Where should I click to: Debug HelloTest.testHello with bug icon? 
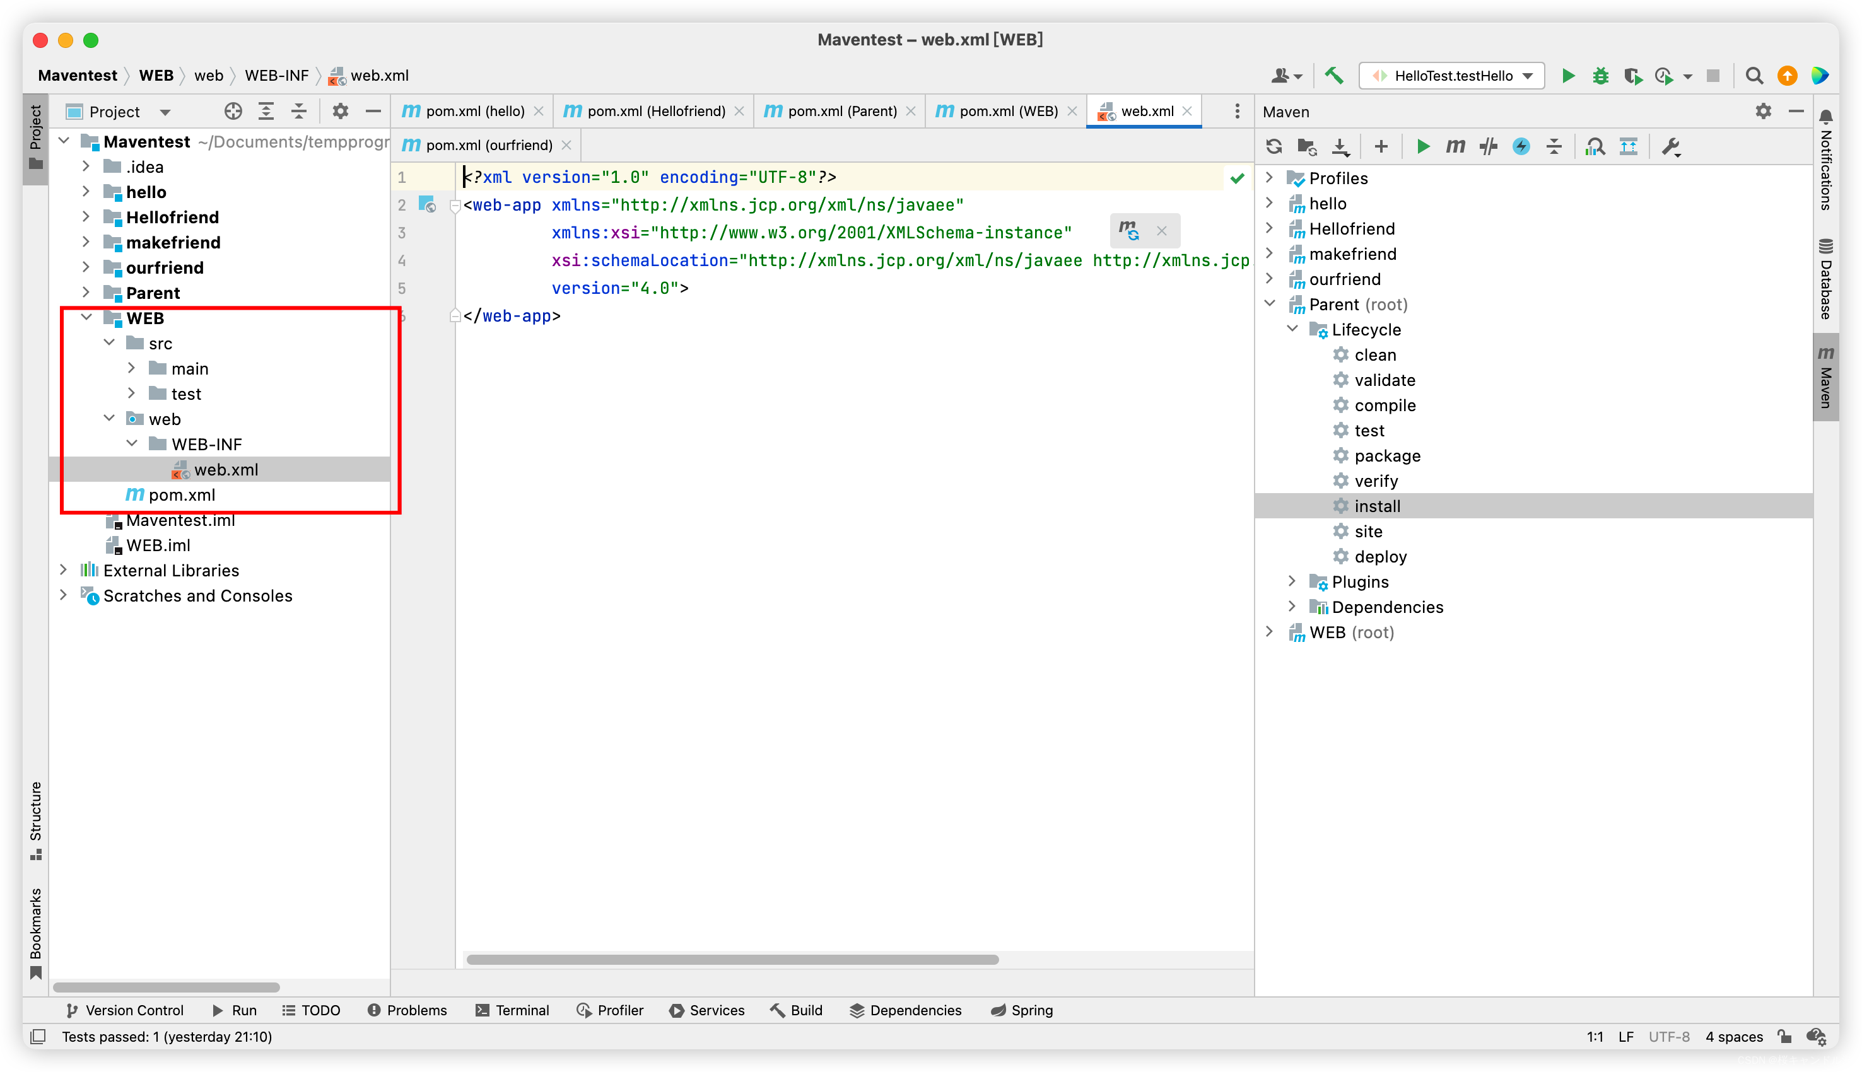(1601, 75)
